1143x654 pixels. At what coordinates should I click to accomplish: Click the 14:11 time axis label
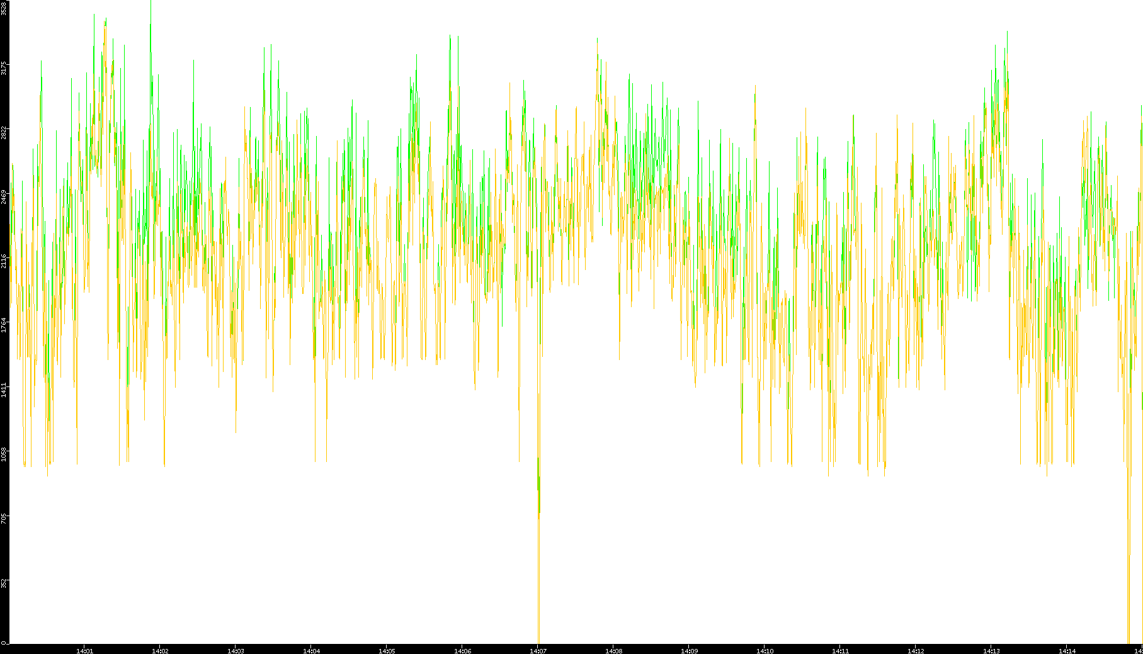840,650
